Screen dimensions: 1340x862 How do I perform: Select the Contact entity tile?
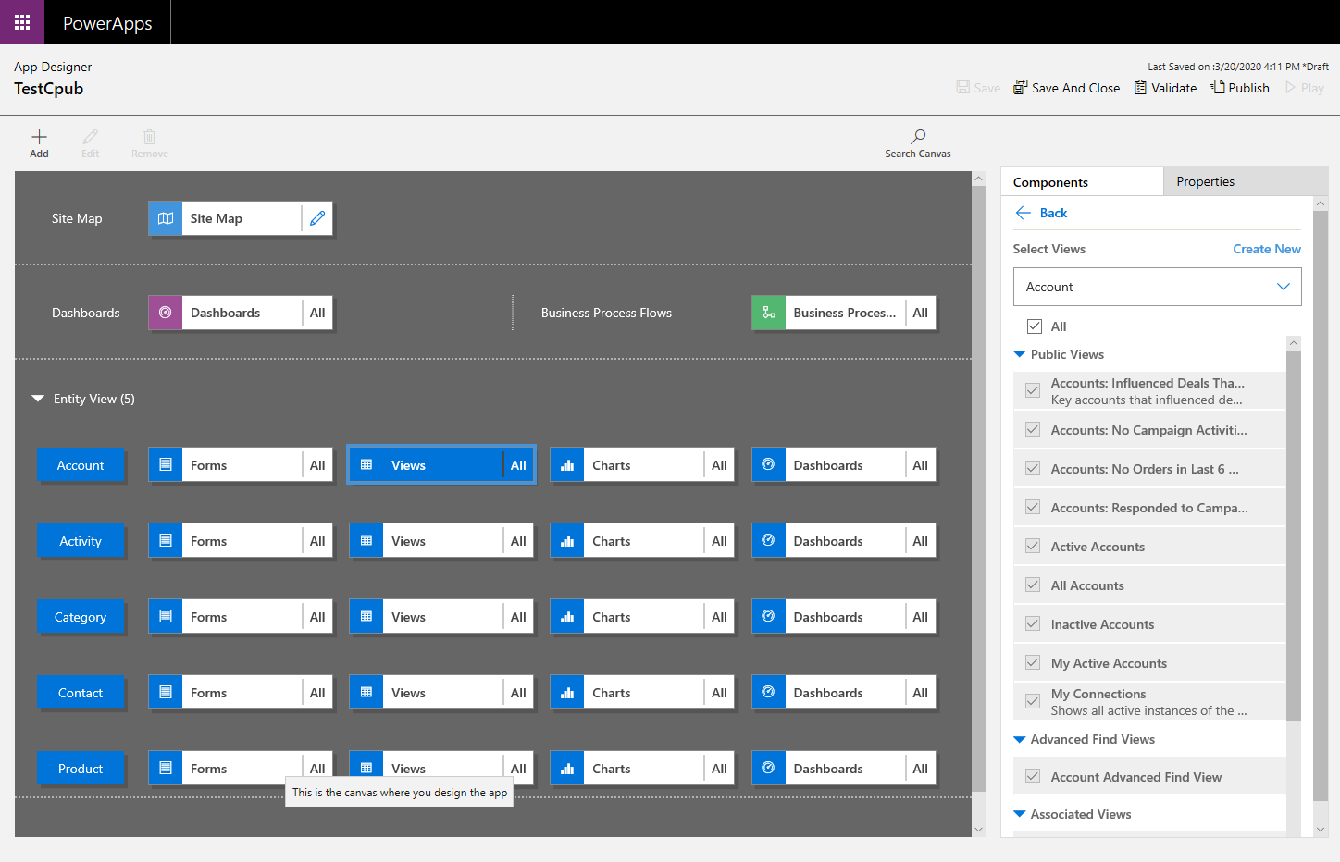pyautogui.click(x=81, y=693)
